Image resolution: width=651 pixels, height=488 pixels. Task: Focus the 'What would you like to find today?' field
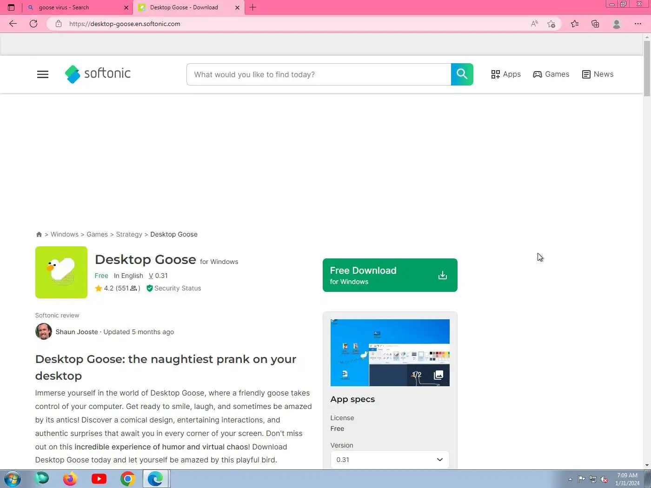click(319, 74)
